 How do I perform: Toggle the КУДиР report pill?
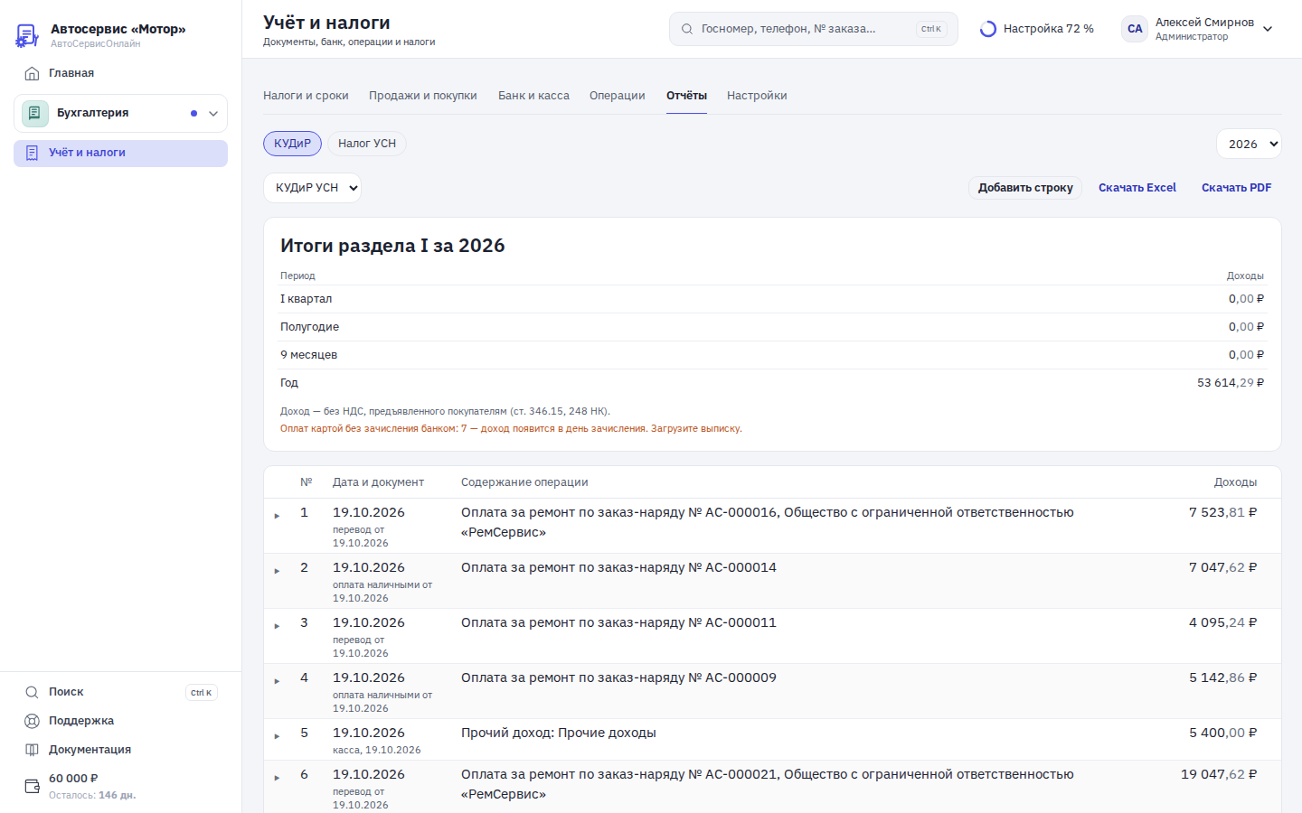click(x=292, y=144)
